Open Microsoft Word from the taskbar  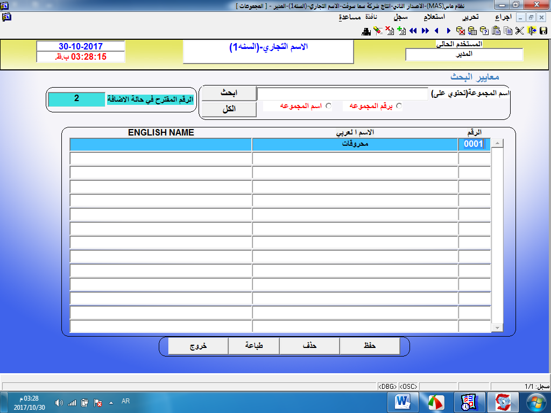tap(402, 401)
